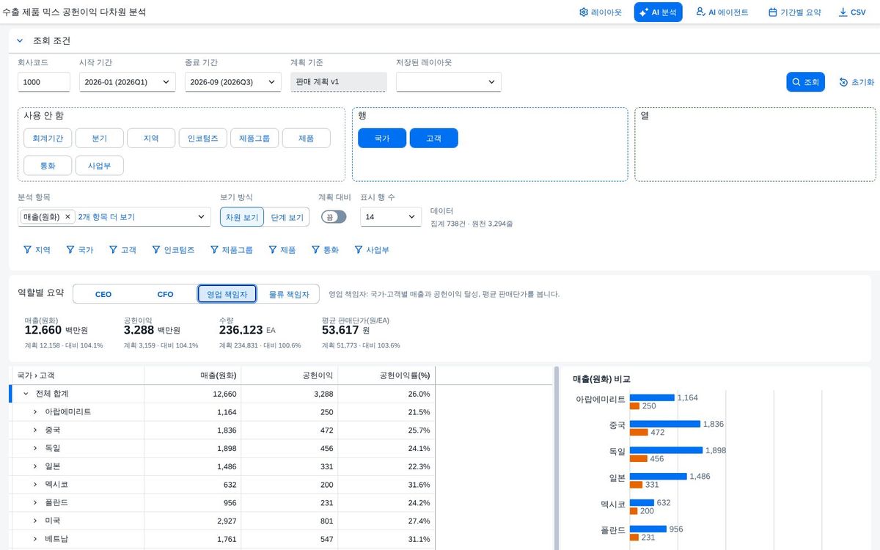Open the 레이아웃 layout settings
The height and width of the screenshot is (550, 880).
(600, 12)
